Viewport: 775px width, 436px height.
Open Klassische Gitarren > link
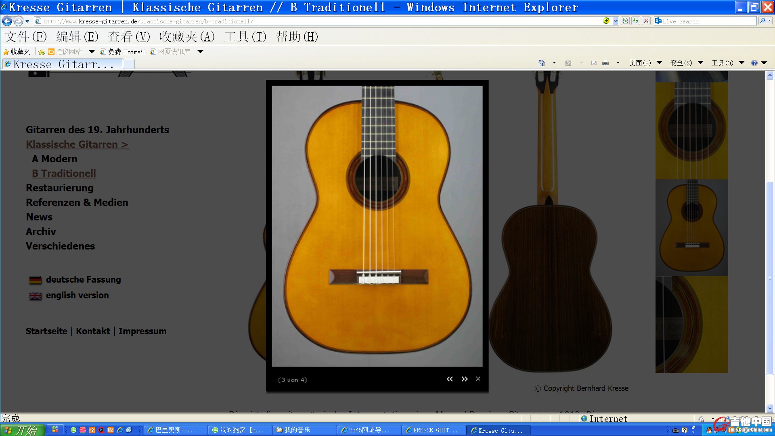click(x=77, y=144)
